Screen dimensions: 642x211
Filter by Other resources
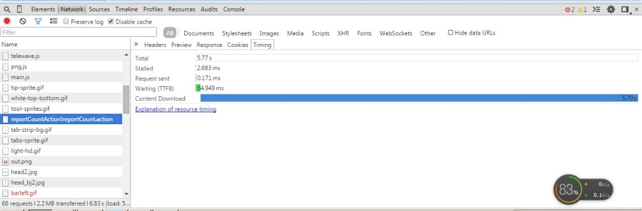tap(428, 33)
